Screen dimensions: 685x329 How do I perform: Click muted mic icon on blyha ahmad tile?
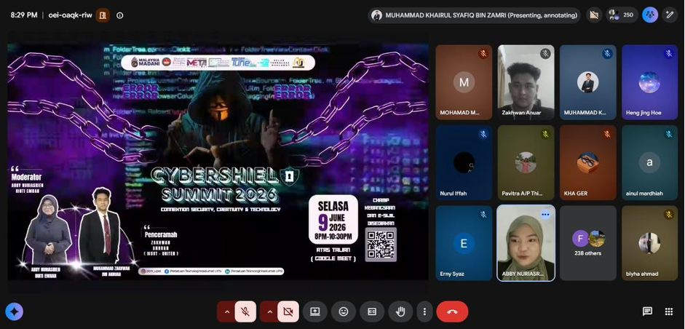668,215
